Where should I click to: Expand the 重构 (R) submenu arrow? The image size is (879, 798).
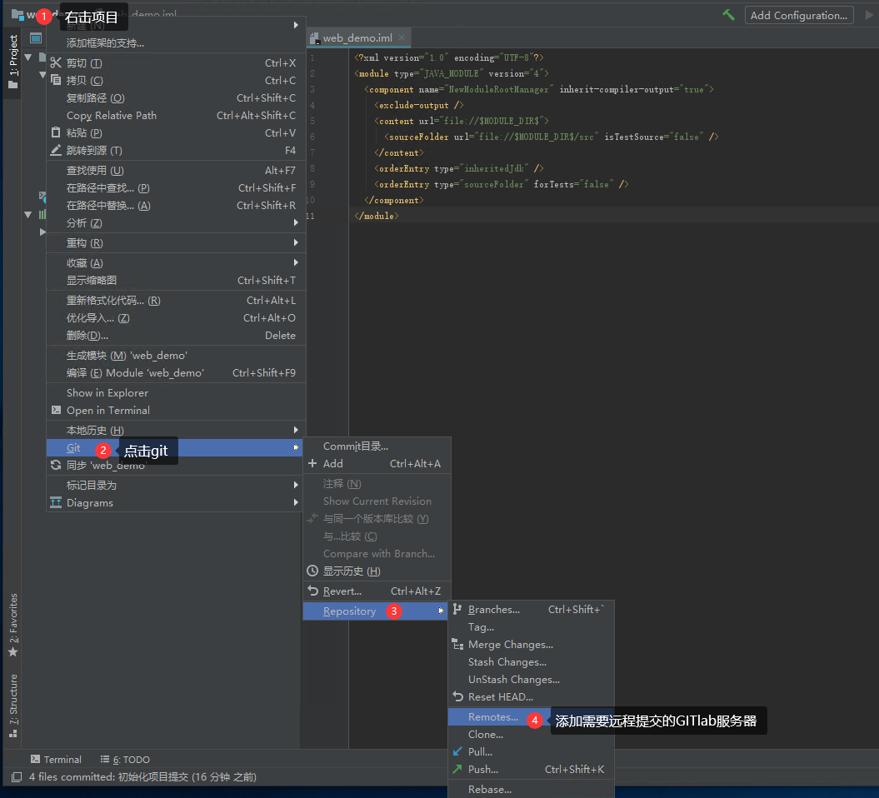coord(296,242)
